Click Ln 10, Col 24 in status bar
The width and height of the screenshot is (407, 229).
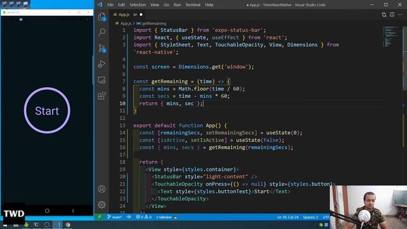(x=287, y=217)
